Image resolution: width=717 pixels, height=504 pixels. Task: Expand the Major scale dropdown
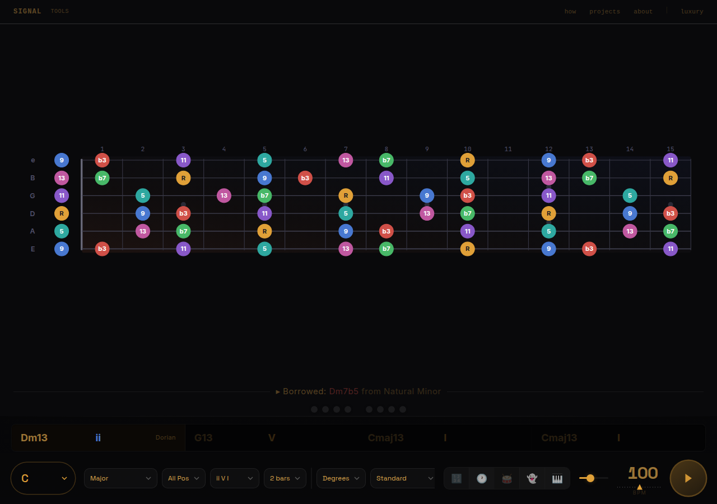click(120, 478)
